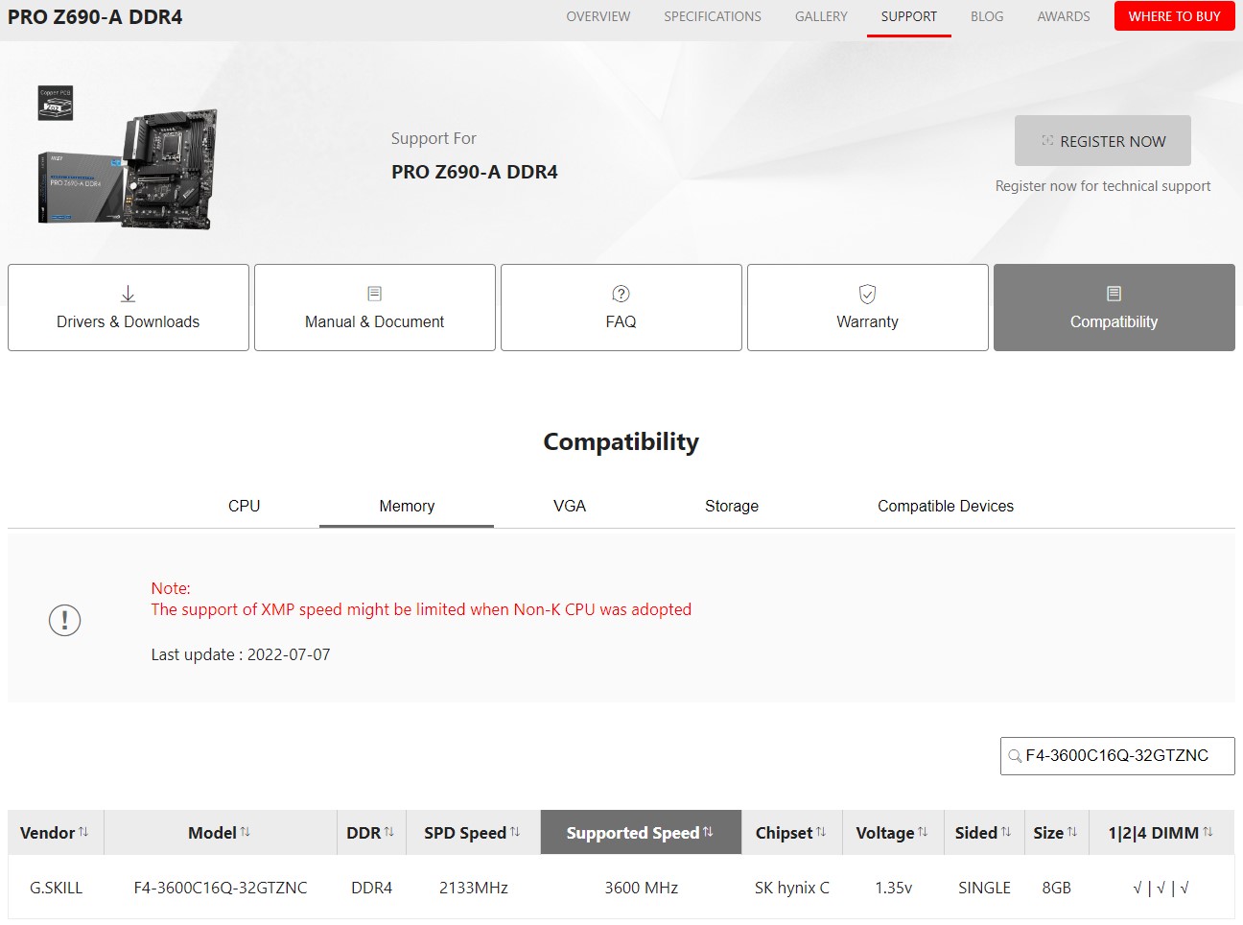Click the G.SKILL vendor cell

click(x=56, y=888)
